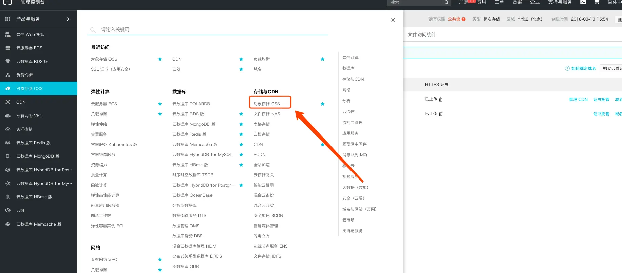Go to 域名与网站（万网）category
The height and width of the screenshot is (273, 622).
(360, 209)
